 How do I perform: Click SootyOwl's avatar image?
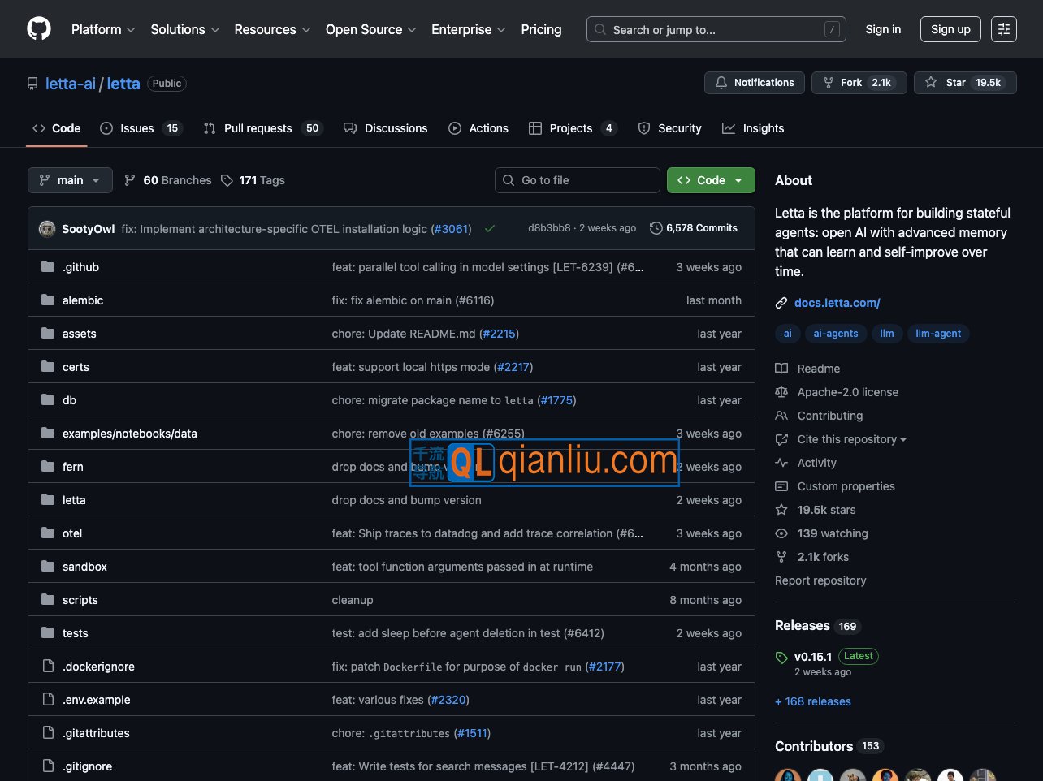[x=47, y=229]
